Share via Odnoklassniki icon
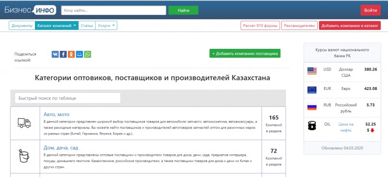The width and height of the screenshot is (388, 177). tap(71, 54)
